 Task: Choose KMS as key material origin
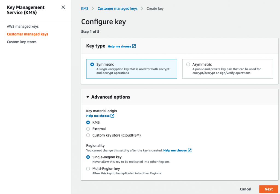point(88,122)
